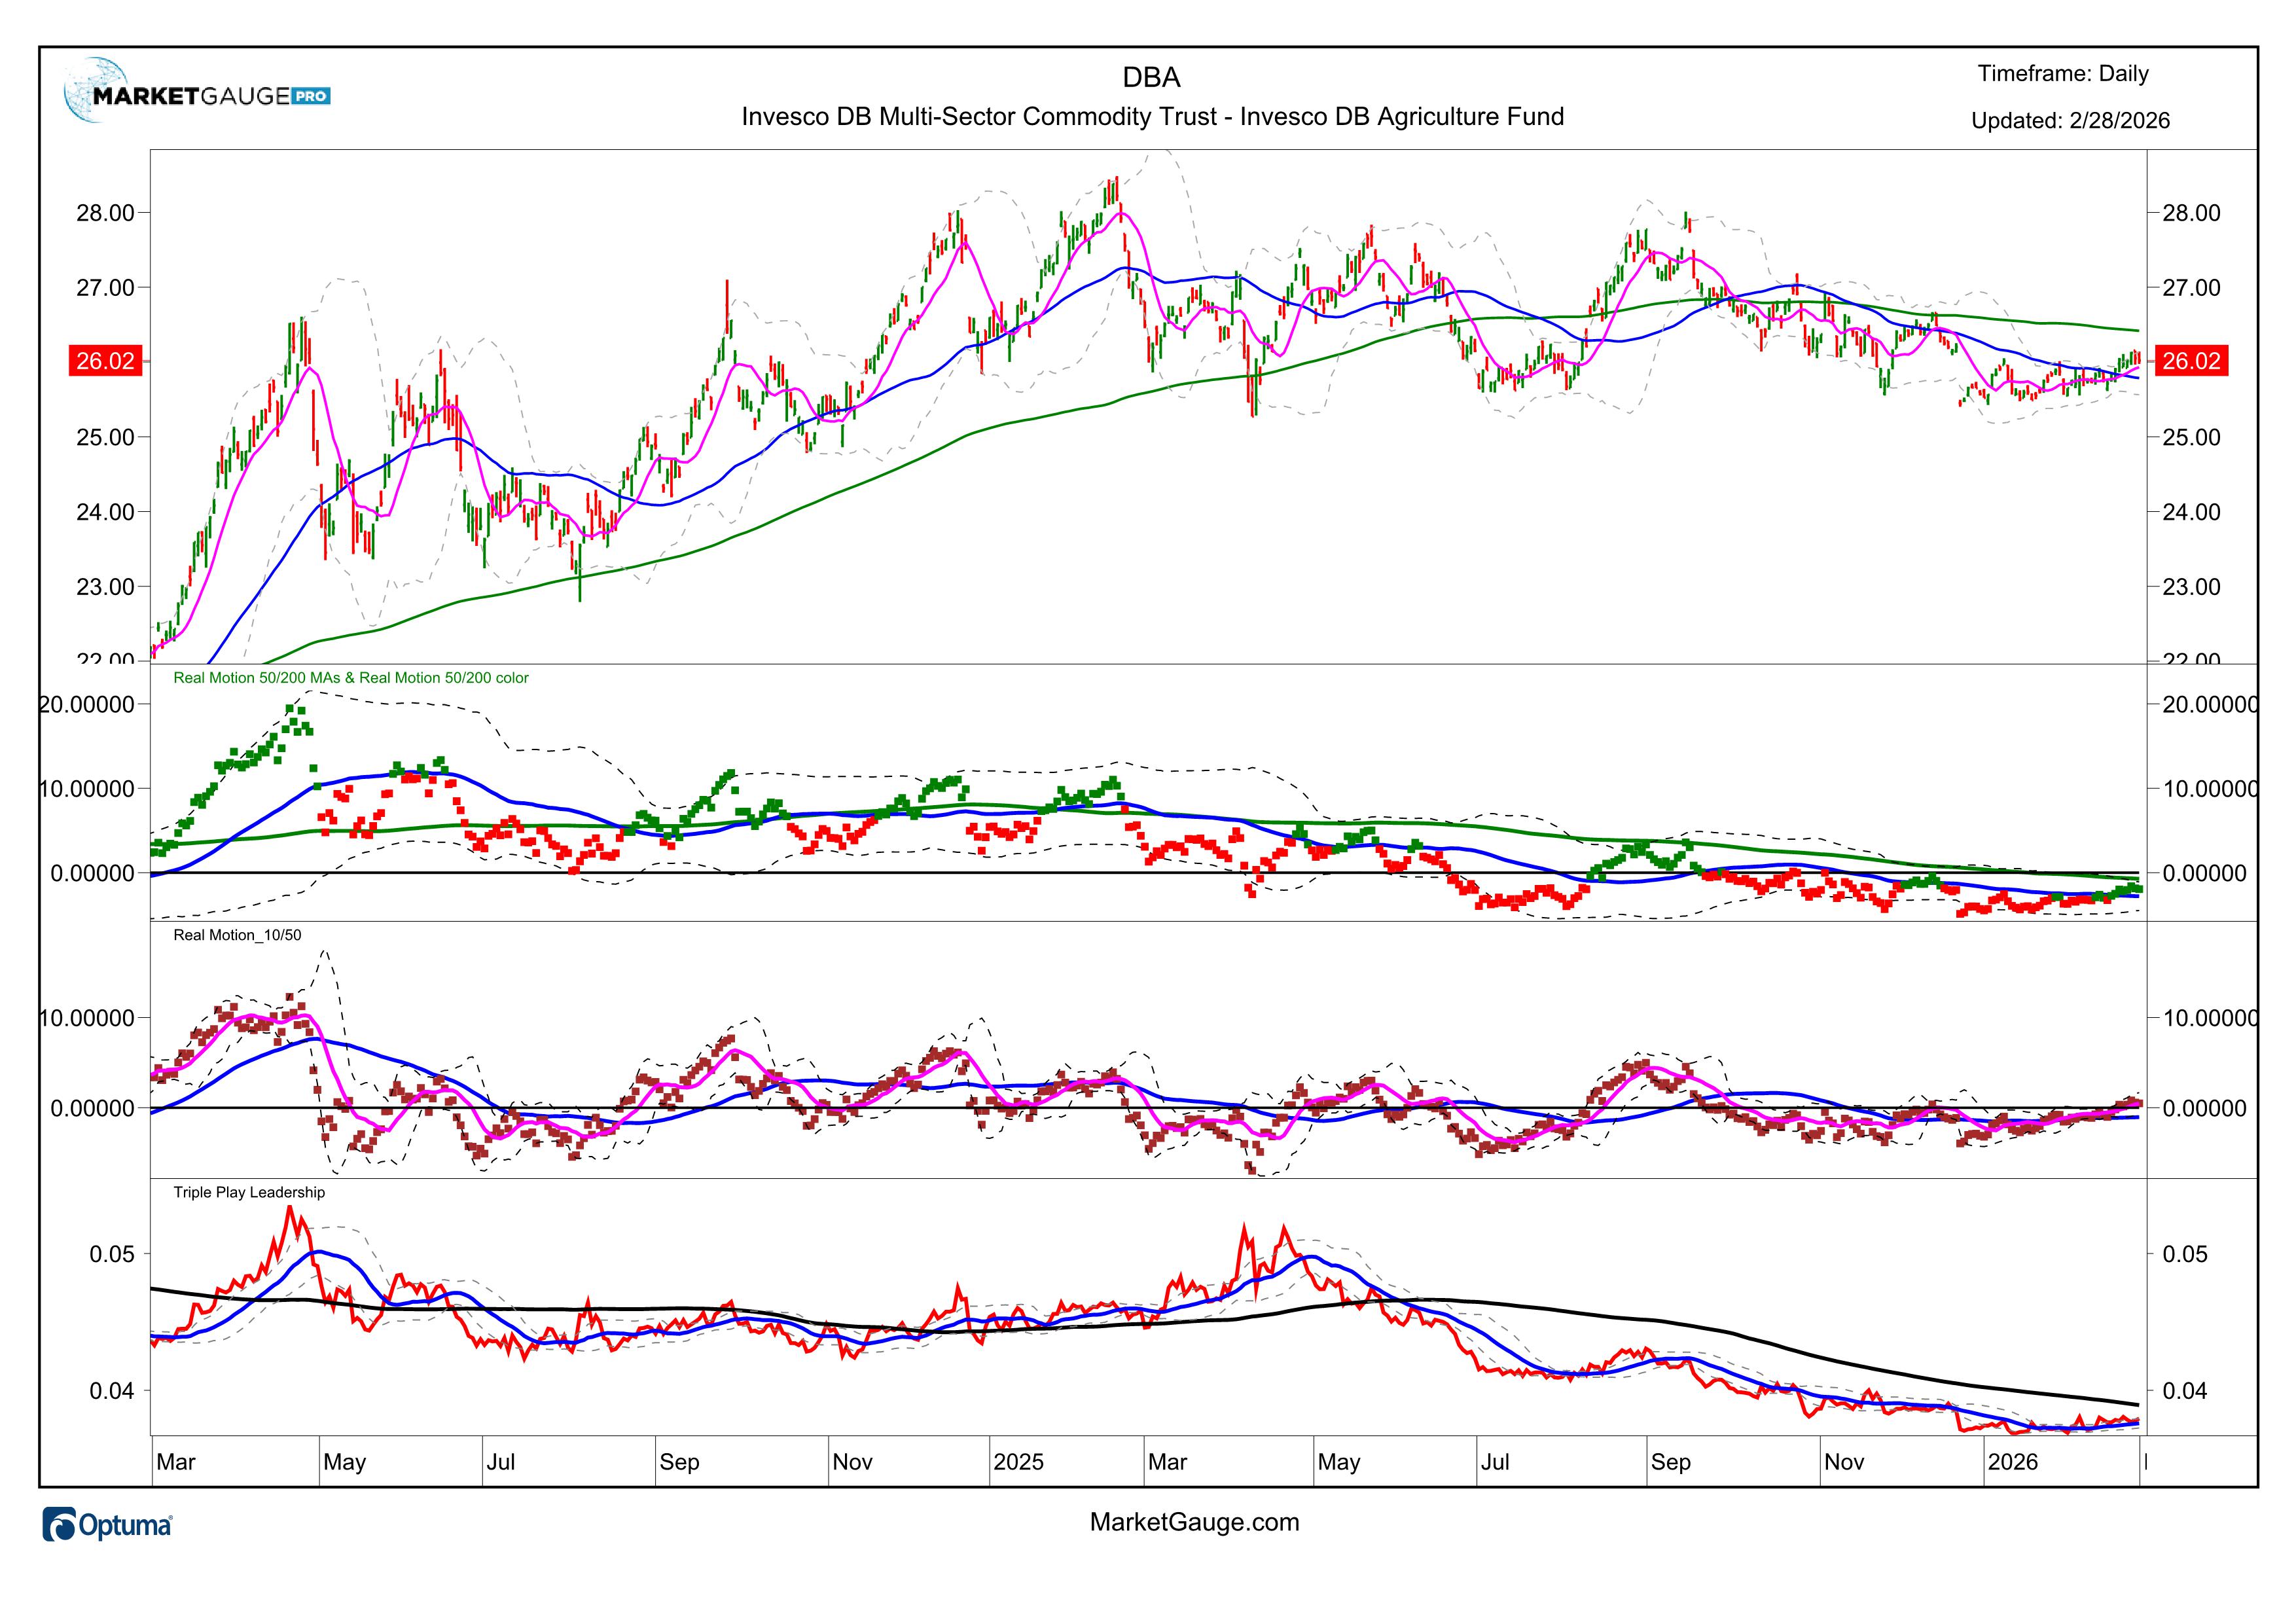Click the first Mar label on the time axis
The image size is (2296, 1624).
pyautogui.click(x=176, y=1462)
